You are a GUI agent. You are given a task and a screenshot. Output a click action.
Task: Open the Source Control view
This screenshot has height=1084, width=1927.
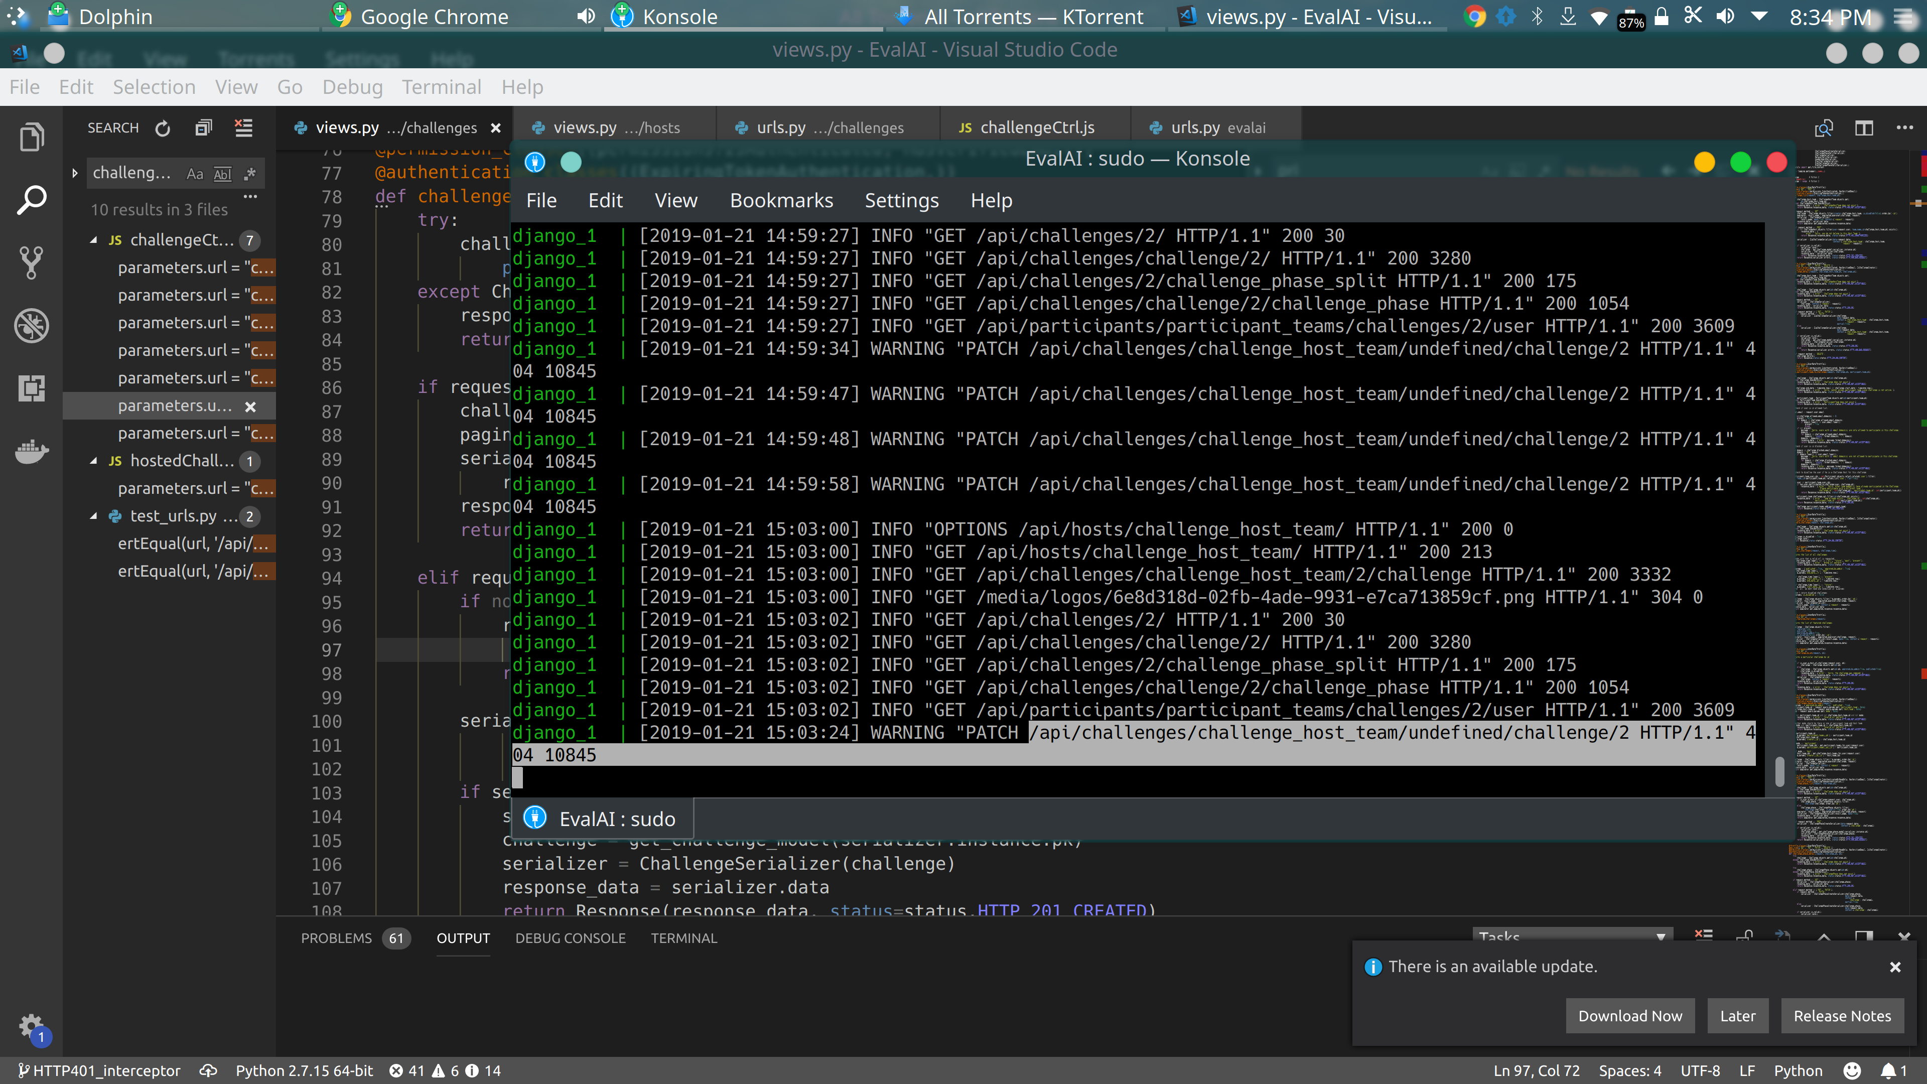[32, 262]
